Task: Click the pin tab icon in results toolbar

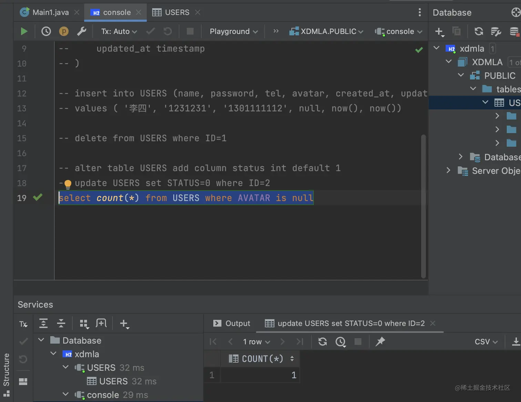Action: 380,342
